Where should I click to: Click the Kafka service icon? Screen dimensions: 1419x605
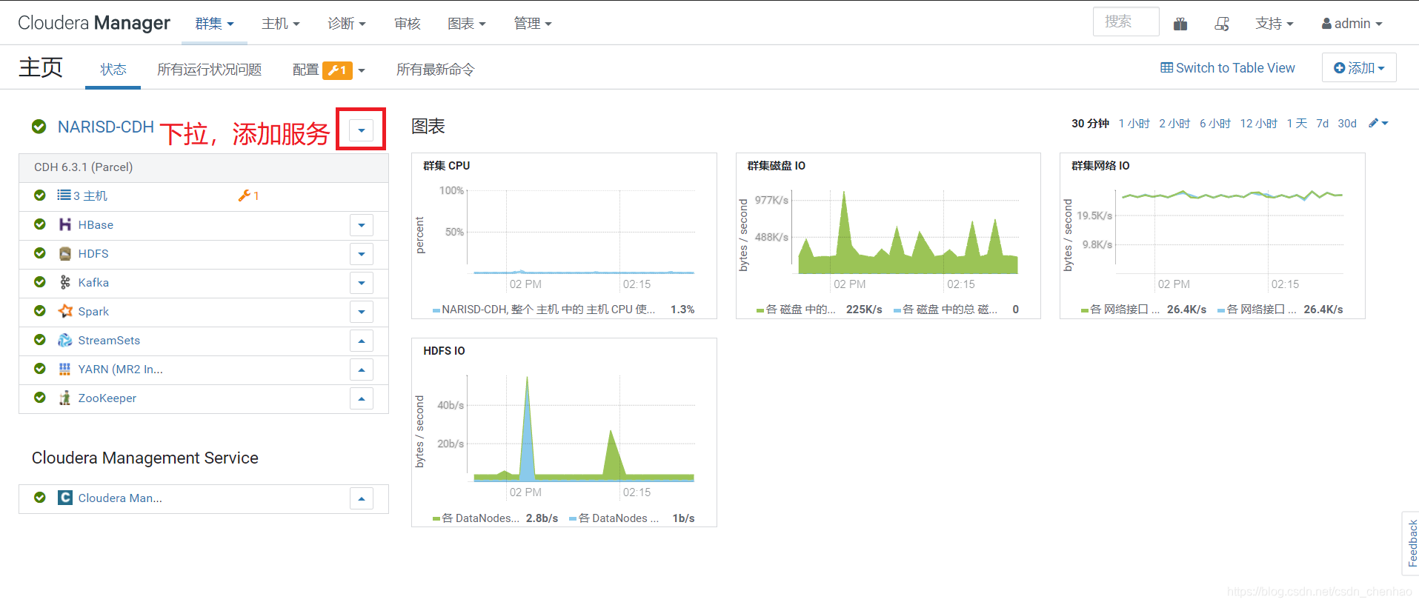65,282
